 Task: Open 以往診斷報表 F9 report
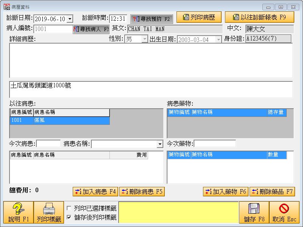click(x=260, y=17)
